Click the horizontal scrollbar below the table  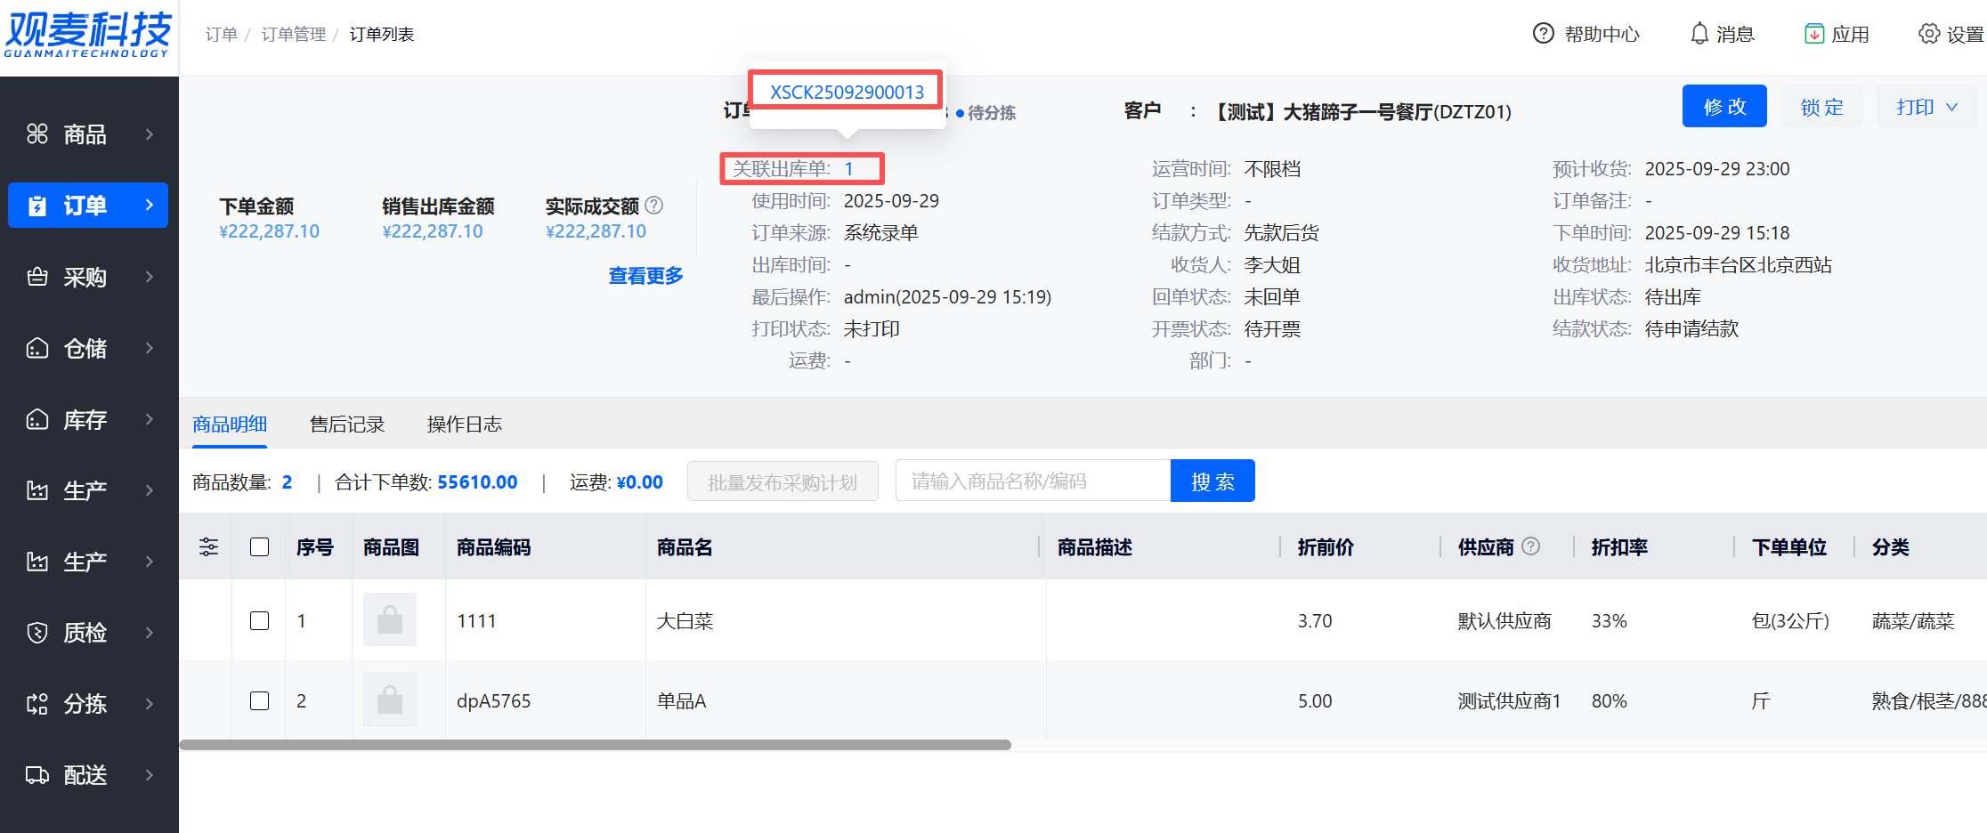(x=595, y=745)
